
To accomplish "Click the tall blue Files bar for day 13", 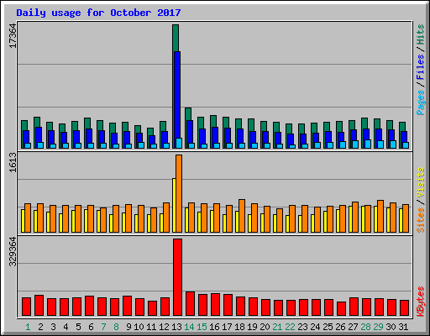I will [177, 95].
